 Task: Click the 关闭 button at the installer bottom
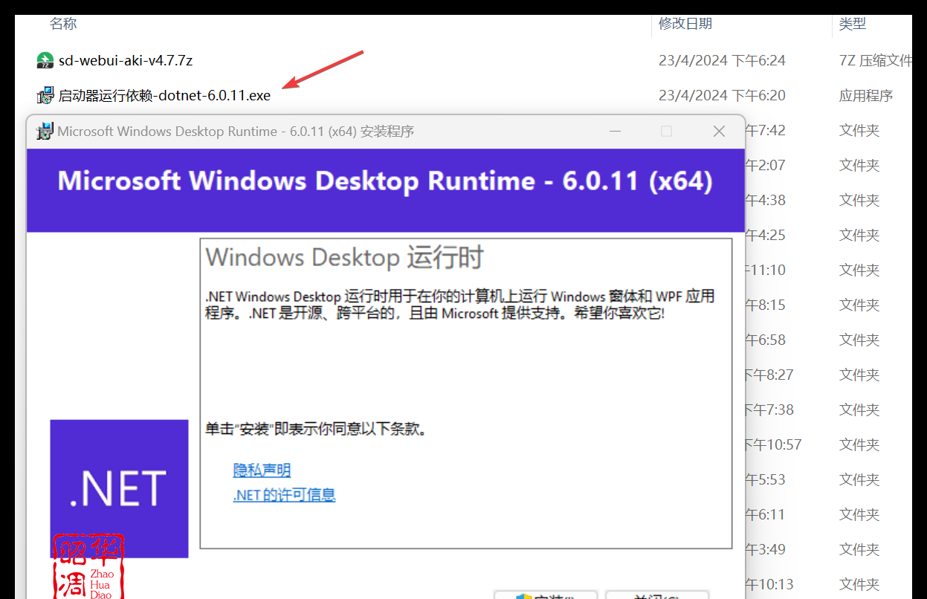(x=657, y=595)
